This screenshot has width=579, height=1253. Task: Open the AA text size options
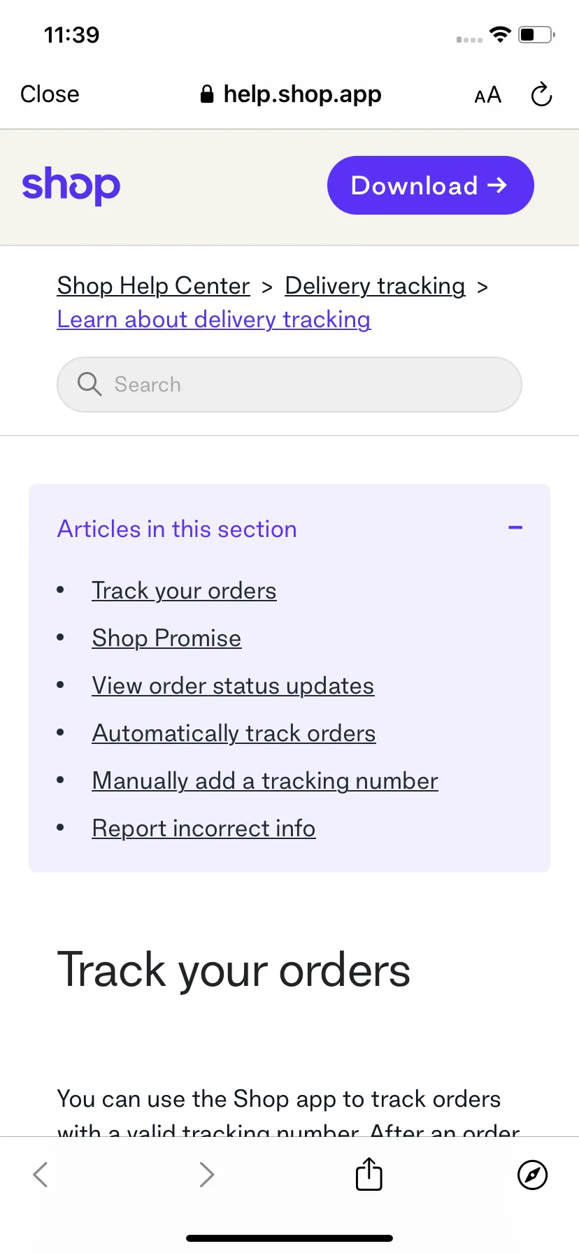487,94
